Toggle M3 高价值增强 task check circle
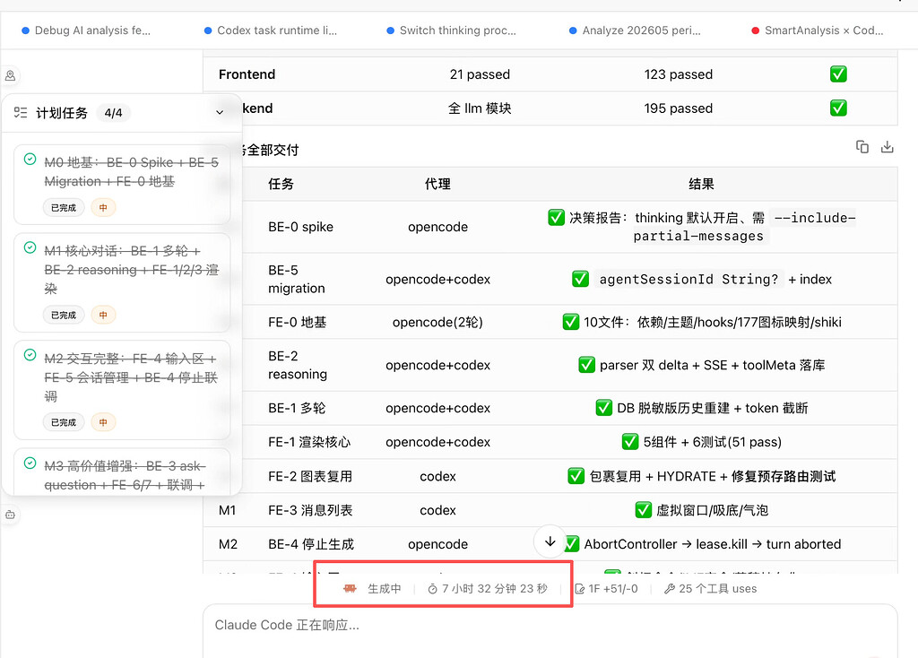918x658 pixels. 30,463
